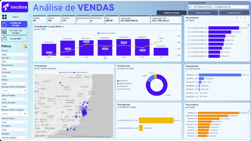Click the eraser icon beside product search
Image resolution: width=251 pixels, height=141 pixels.
[25, 91]
